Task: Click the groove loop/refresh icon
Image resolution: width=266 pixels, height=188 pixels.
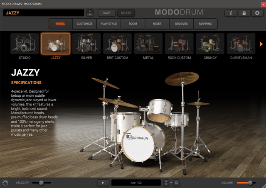Action: [x=176, y=183]
